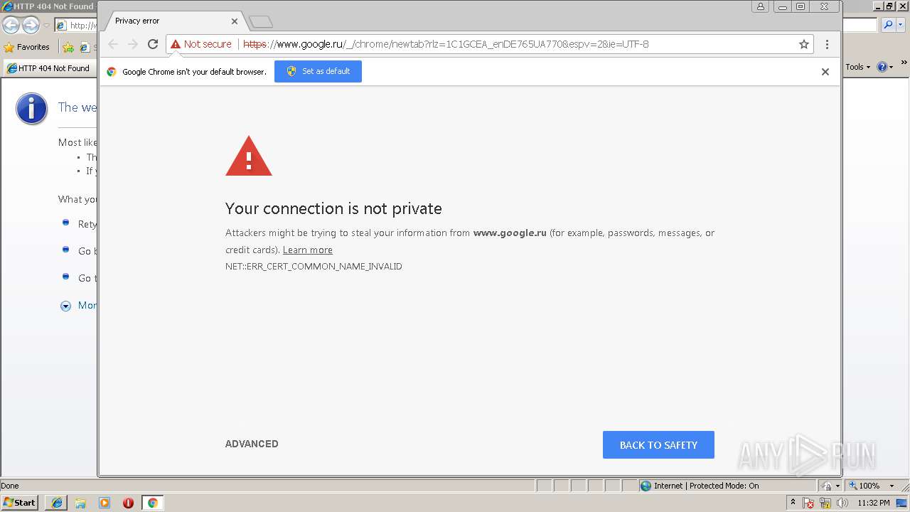Image resolution: width=910 pixels, height=512 pixels.
Task: Bookmark this page with the star icon
Action: click(804, 44)
